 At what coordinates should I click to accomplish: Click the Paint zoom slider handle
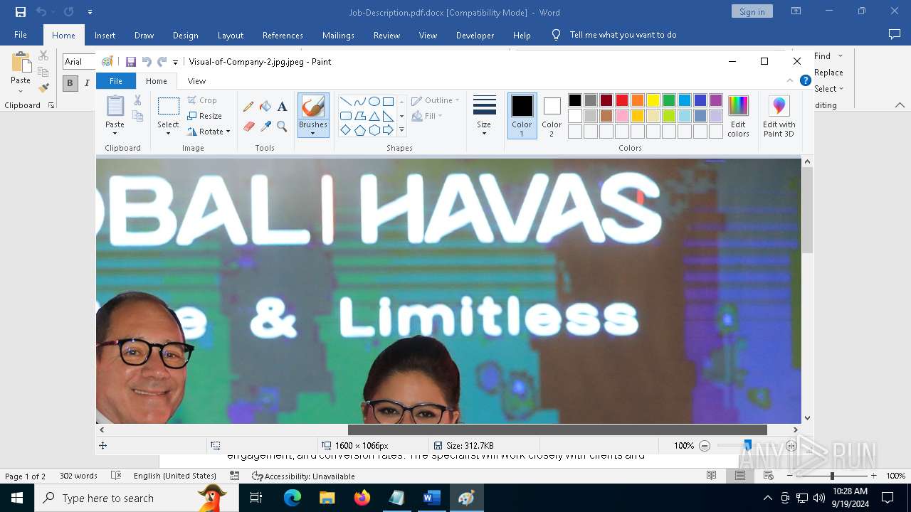click(747, 446)
